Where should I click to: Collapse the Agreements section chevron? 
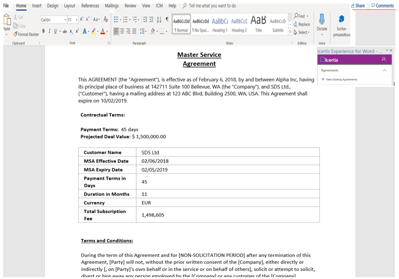pos(384,70)
